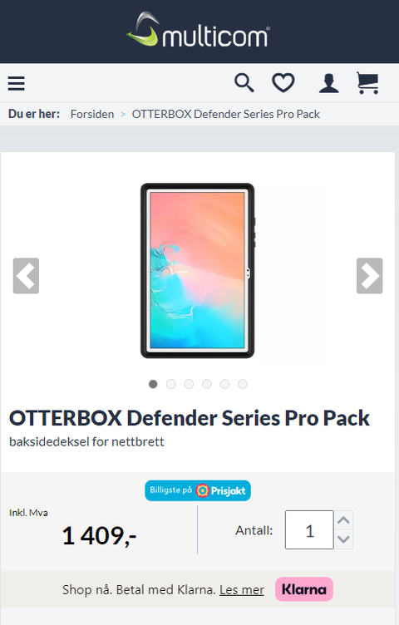The width and height of the screenshot is (399, 625).
Task: Decrease quantity with the down arrow
Action: point(343,539)
